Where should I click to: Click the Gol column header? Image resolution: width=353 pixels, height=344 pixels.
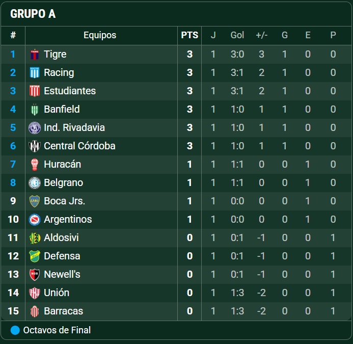[237, 35]
